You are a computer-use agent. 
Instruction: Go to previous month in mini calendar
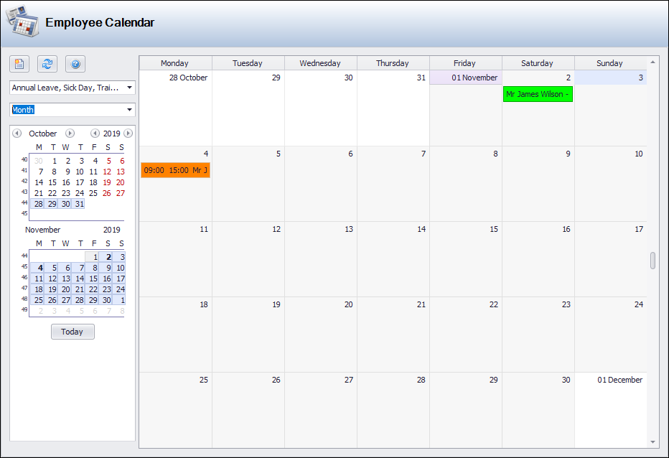point(17,134)
